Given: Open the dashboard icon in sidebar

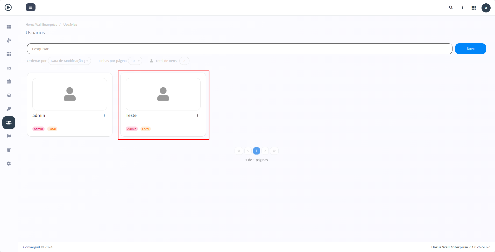Looking at the screenshot, I should 9,27.
